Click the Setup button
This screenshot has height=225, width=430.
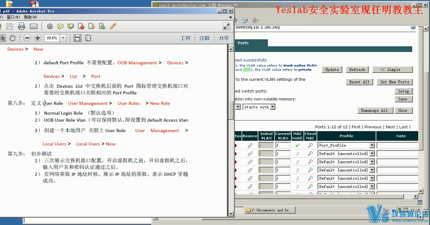point(404,91)
